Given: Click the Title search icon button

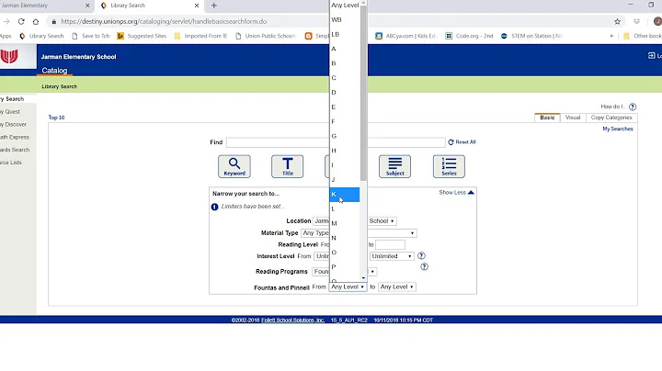Looking at the screenshot, I should click(287, 166).
